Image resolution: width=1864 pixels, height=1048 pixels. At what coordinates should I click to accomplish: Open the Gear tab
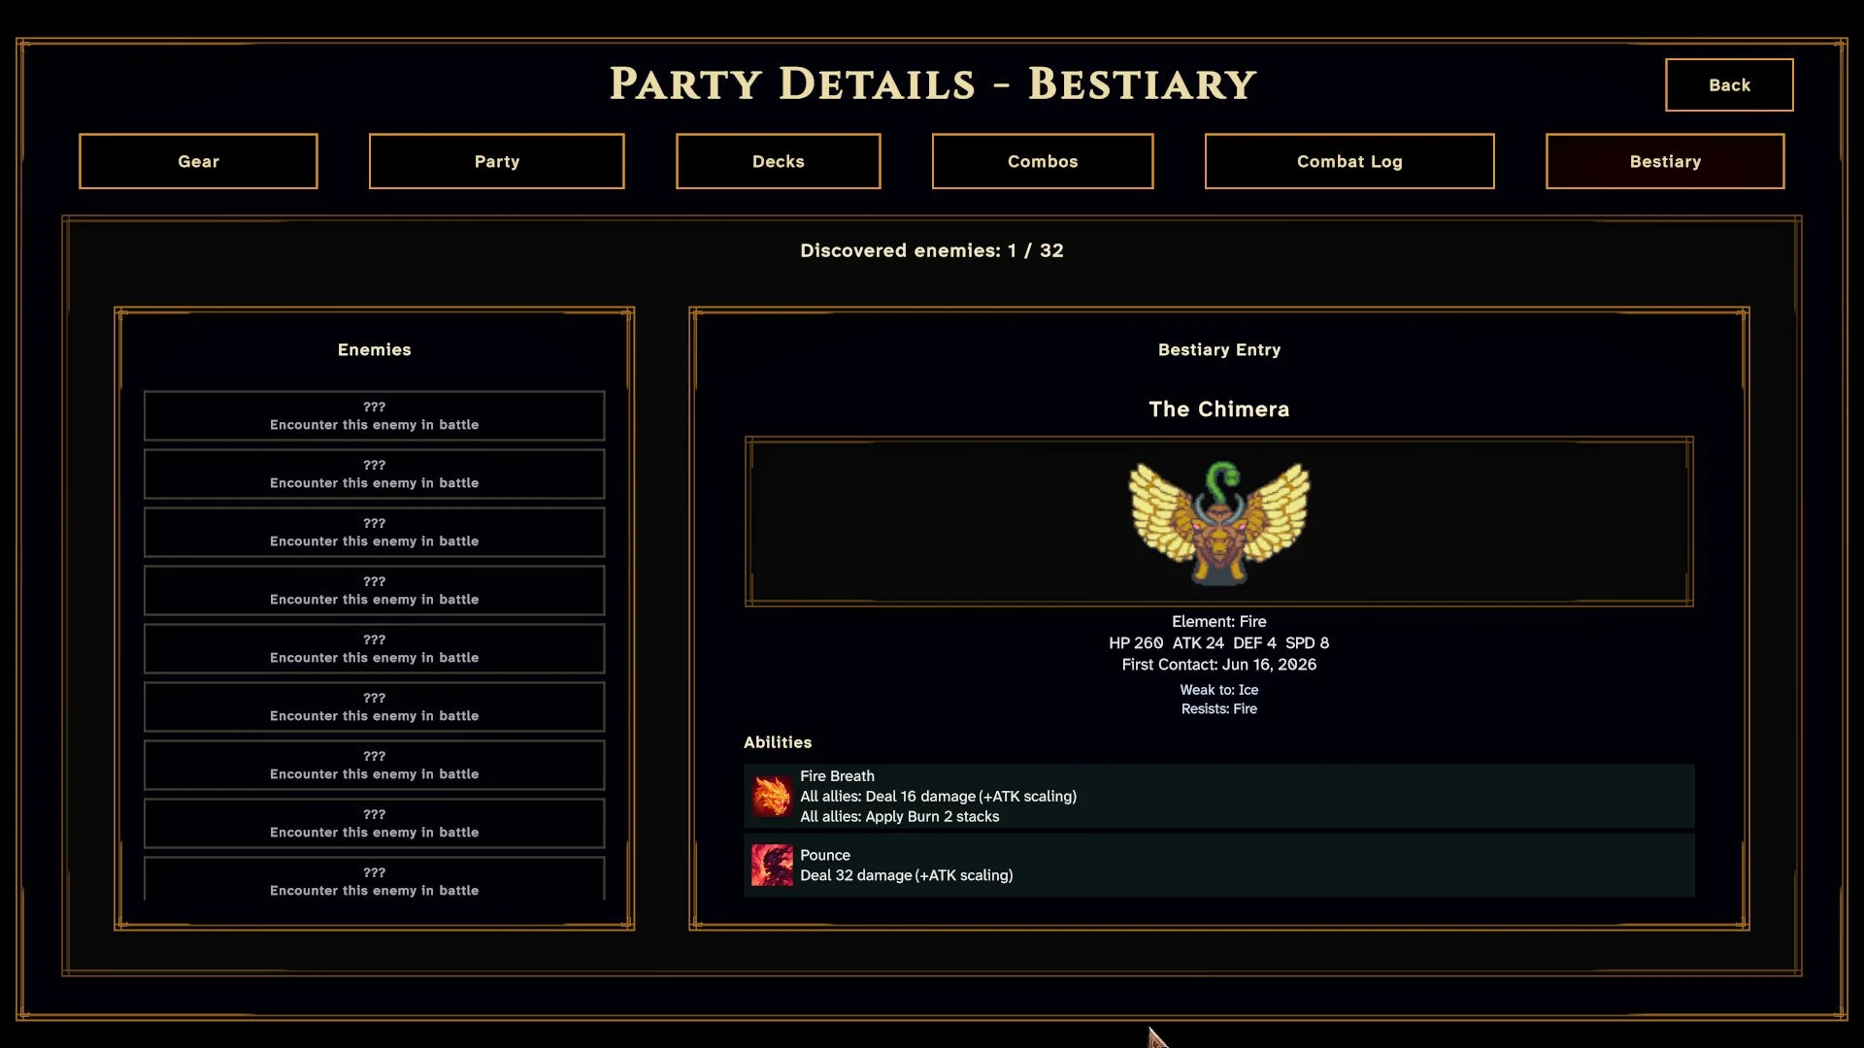198,161
